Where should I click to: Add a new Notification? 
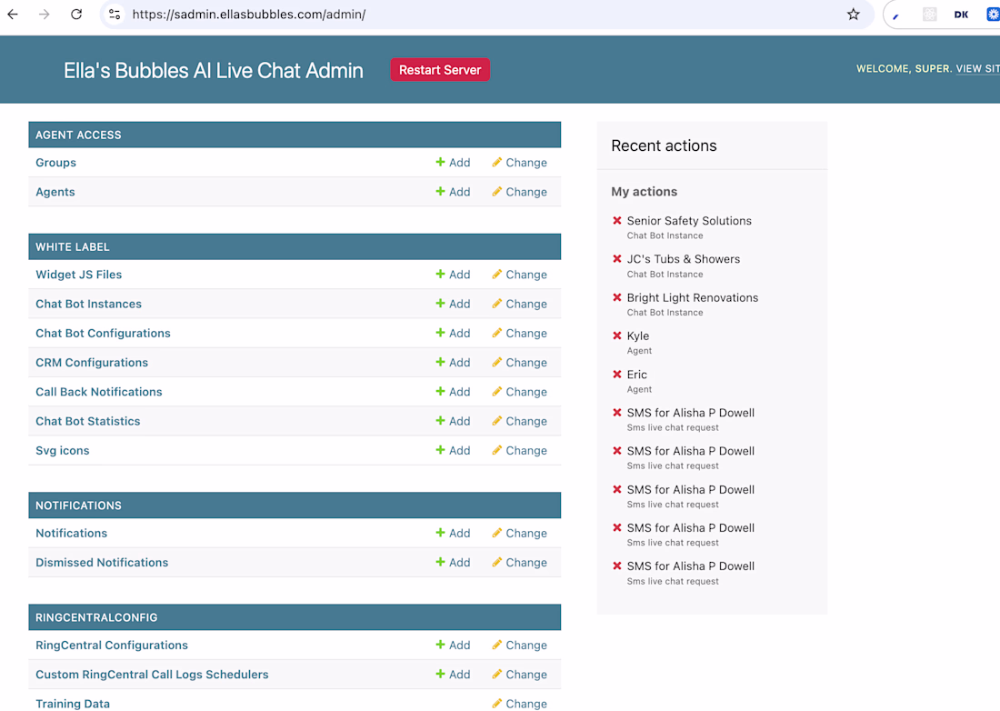453,534
